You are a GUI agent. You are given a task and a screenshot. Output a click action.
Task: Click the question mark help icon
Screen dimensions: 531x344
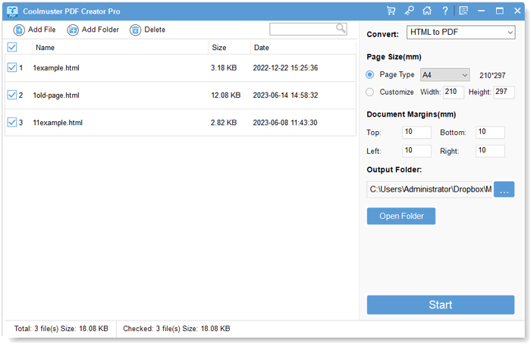click(x=445, y=11)
